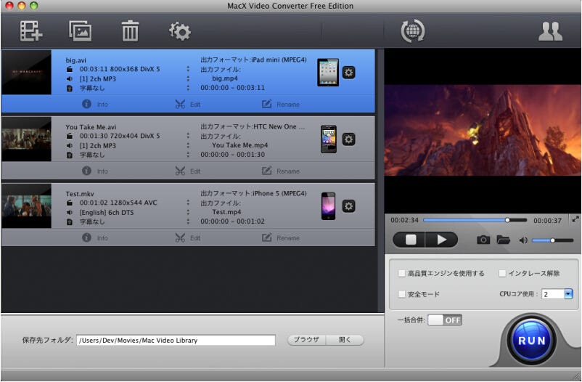Open output settings gear for Test.mkv
The height and width of the screenshot is (382, 582).
(x=348, y=206)
